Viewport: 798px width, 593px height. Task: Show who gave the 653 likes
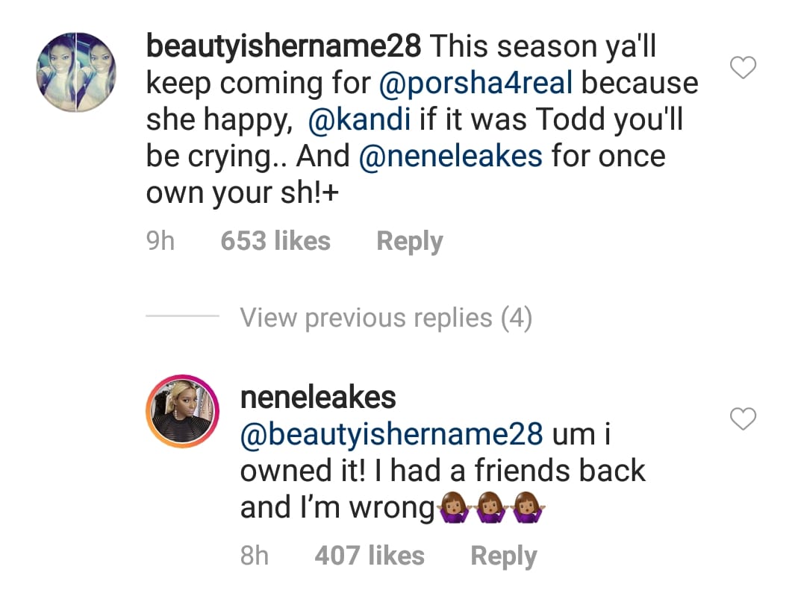pos(275,241)
